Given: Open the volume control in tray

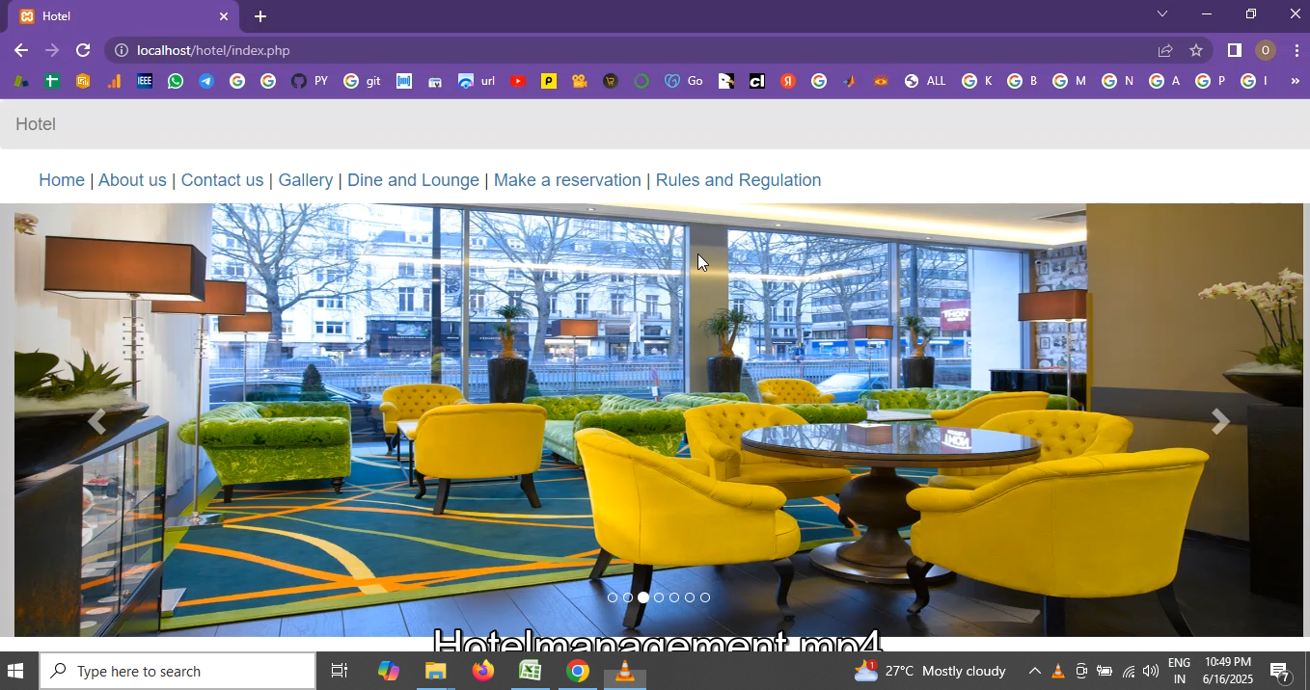Looking at the screenshot, I should pos(1150,671).
